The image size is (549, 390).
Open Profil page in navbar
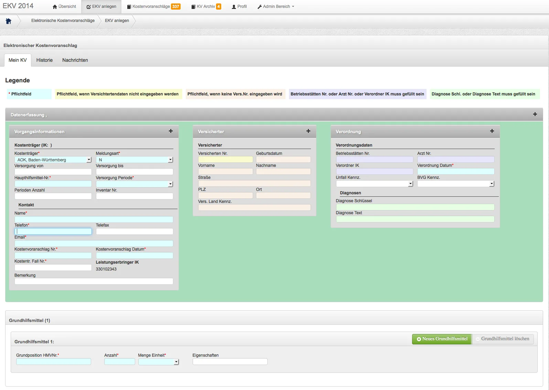click(239, 7)
